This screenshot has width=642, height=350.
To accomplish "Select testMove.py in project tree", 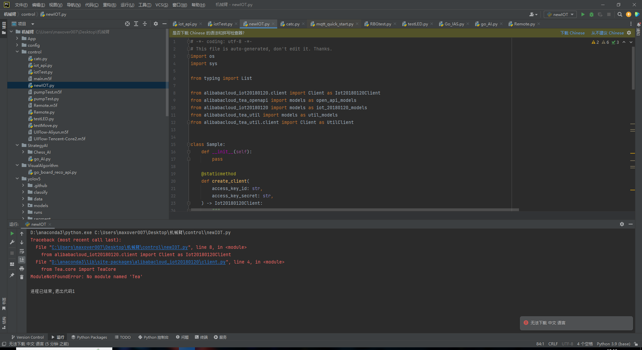I will [45, 125].
